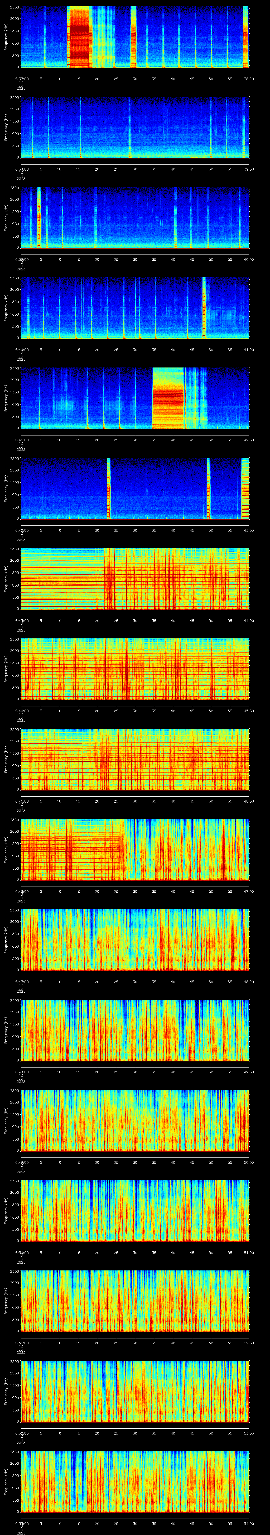This screenshot has height=1535, width=270.
Task: Click the 6:46:00 time axis label
Action: point(21,891)
